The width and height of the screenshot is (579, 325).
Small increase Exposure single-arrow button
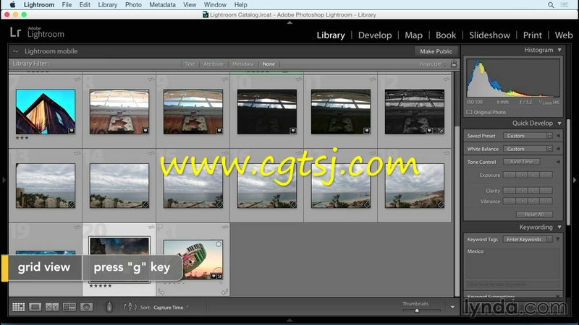click(533, 175)
